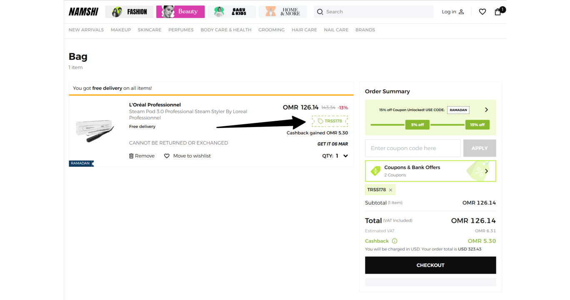
Task: Open the Makeup menu
Action: pos(121,30)
